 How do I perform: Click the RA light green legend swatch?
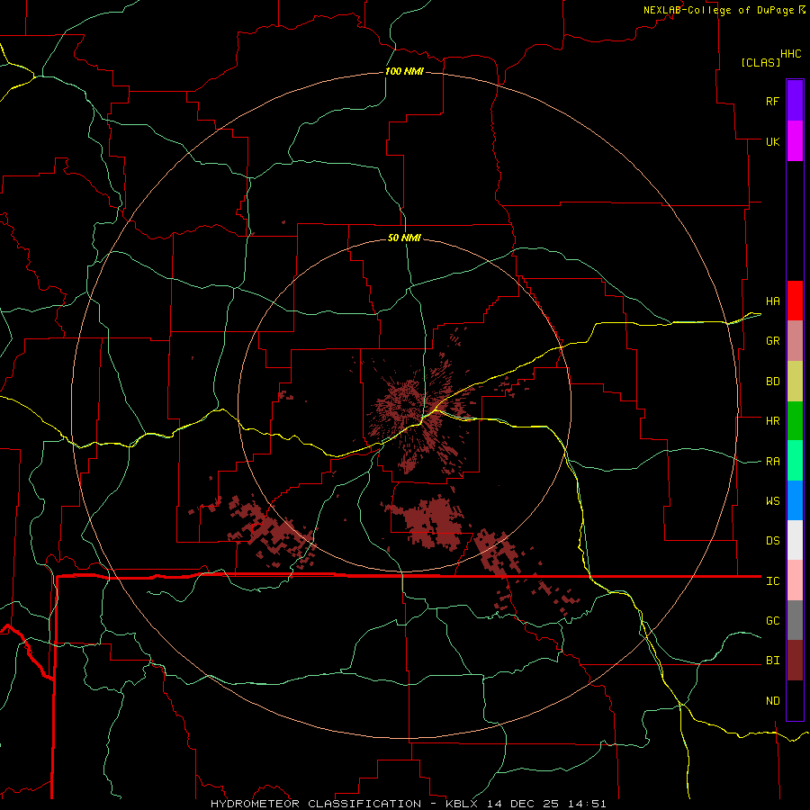point(795,461)
